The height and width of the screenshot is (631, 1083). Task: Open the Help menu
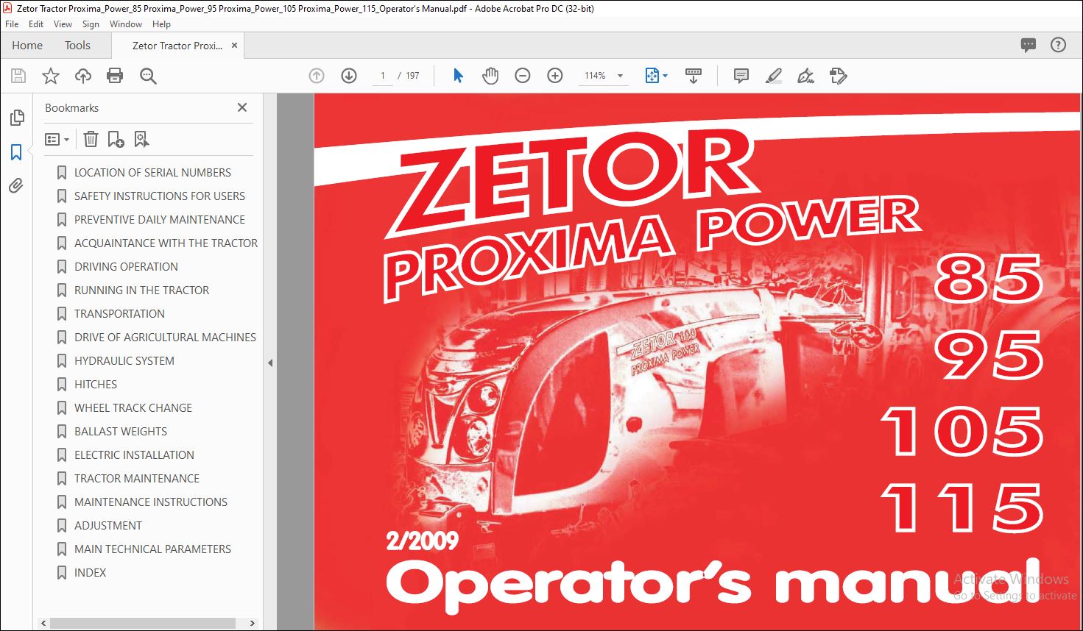click(x=161, y=24)
